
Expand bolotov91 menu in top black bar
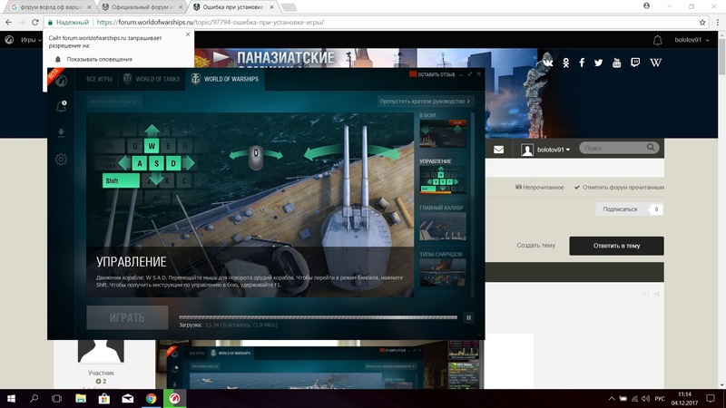tap(692, 40)
